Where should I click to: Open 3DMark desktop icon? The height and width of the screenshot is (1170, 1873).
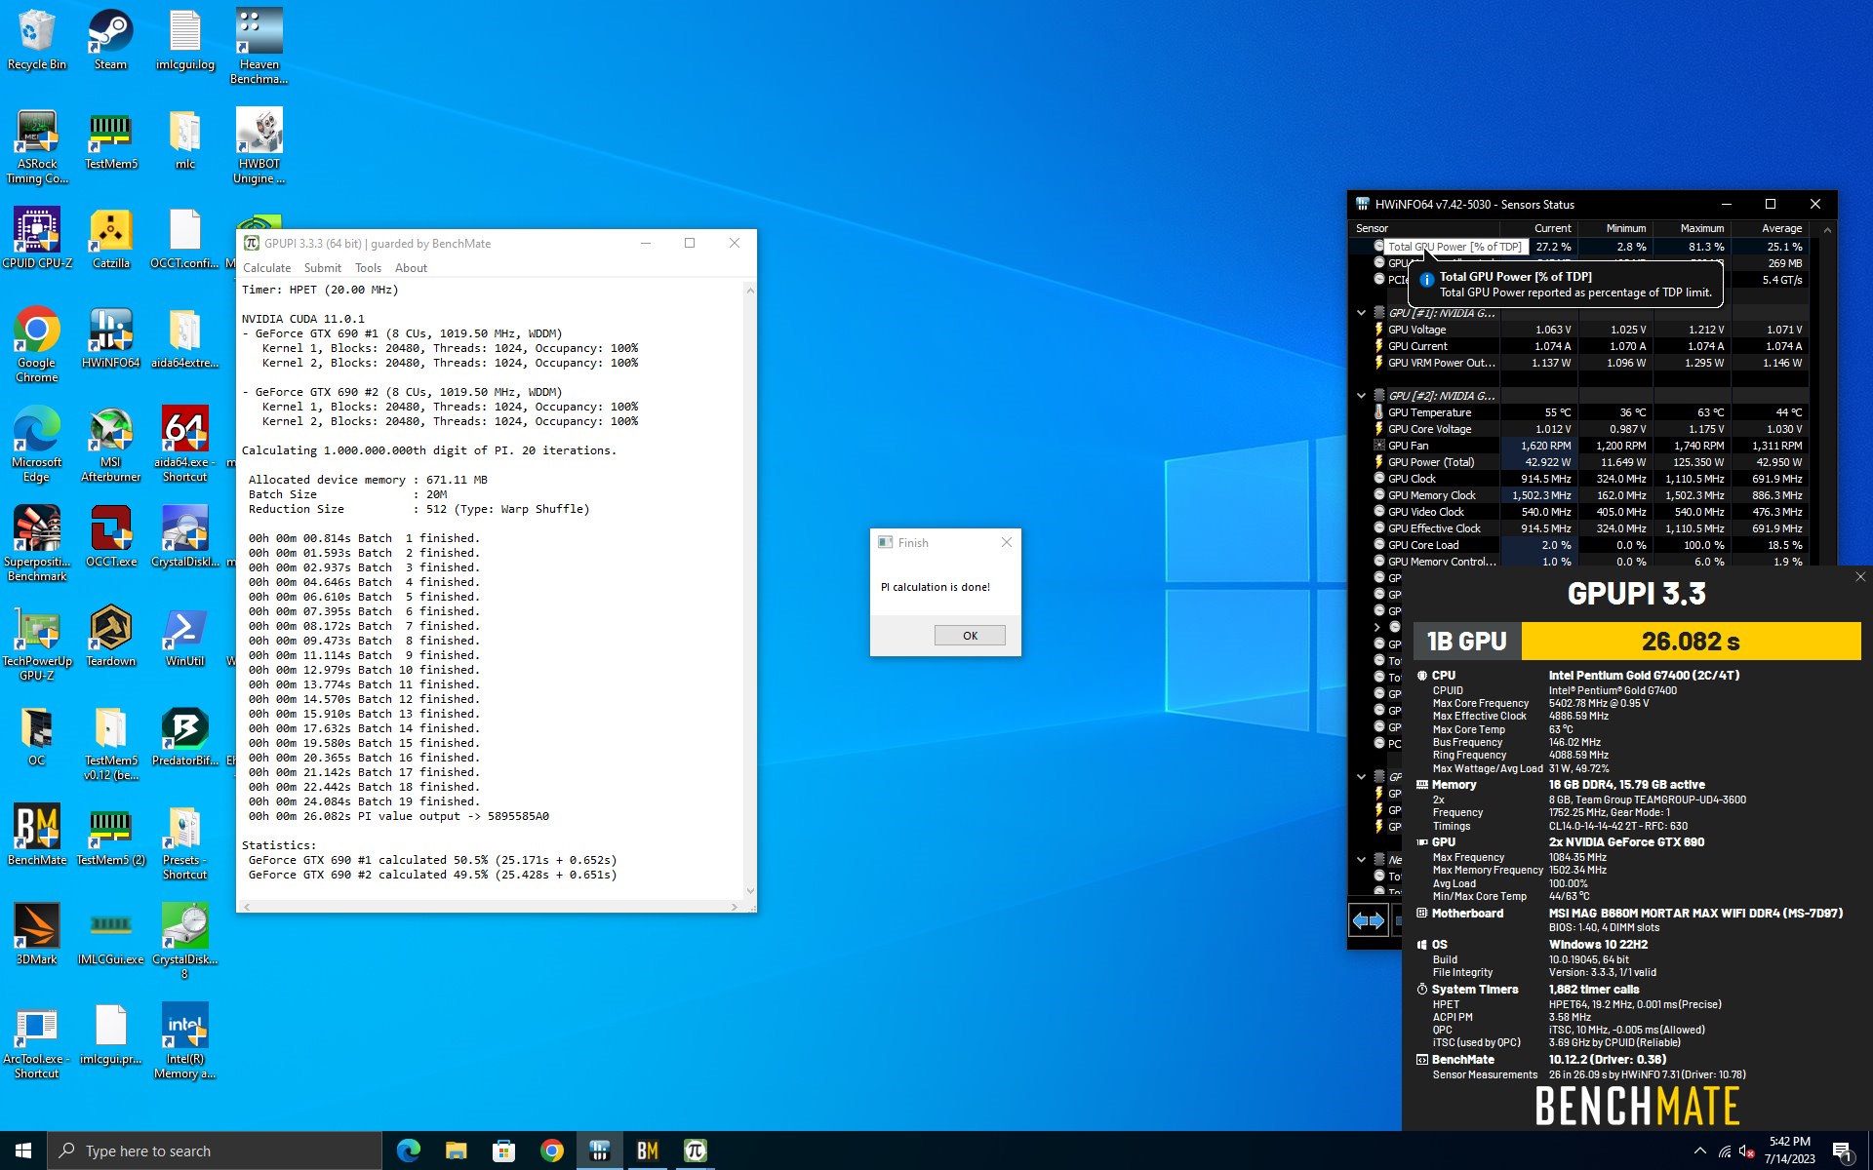click(x=37, y=934)
